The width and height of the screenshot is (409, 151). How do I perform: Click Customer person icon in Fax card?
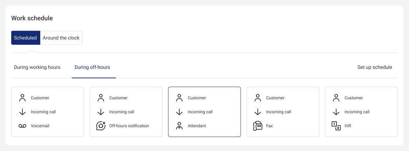tap(258, 98)
